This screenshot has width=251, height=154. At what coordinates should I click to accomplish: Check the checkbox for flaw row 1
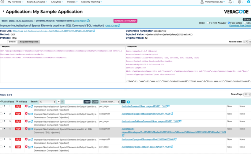[x=1, y=106]
